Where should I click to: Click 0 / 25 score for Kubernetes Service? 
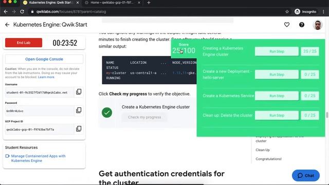(x=310, y=96)
